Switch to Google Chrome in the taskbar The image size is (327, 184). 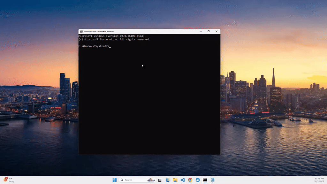(190, 180)
